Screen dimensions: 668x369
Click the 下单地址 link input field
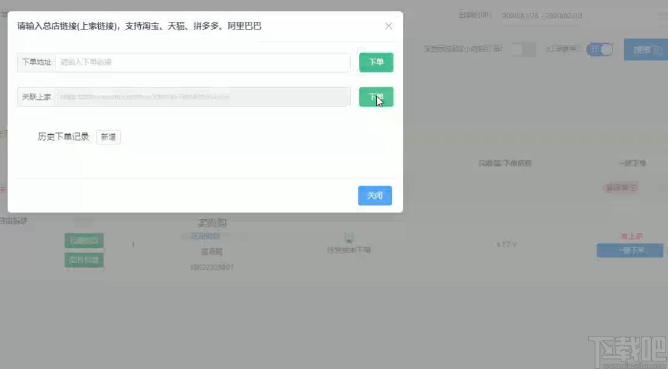tap(203, 62)
